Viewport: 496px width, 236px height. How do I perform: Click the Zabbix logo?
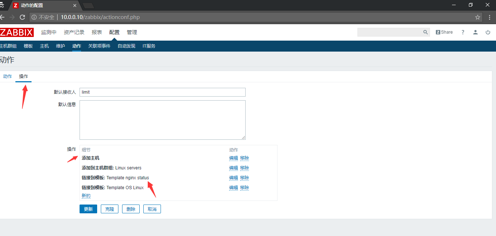tap(17, 32)
